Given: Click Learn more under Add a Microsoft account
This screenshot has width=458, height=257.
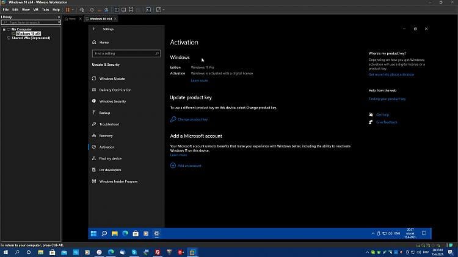Looking at the screenshot, I should point(178,155).
